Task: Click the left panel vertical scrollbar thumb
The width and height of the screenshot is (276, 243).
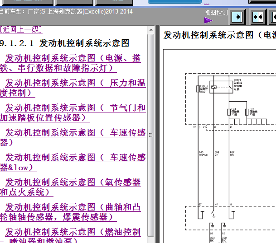Action: pos(150,135)
